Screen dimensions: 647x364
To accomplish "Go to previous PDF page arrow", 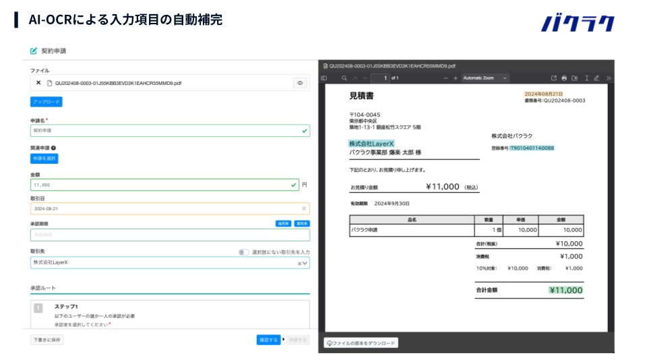I will pyautogui.click(x=355, y=78).
